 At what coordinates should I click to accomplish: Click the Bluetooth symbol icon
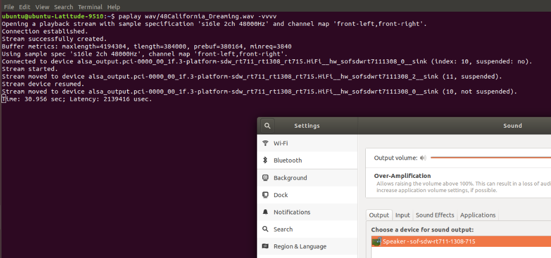266,160
